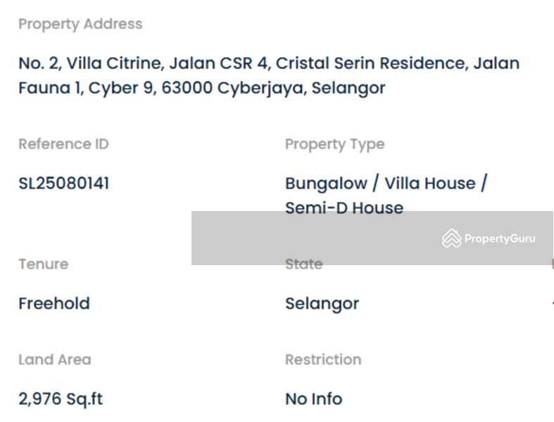Select the reference number SL25080141
Image resolution: width=554 pixels, height=422 pixels.
point(64,184)
